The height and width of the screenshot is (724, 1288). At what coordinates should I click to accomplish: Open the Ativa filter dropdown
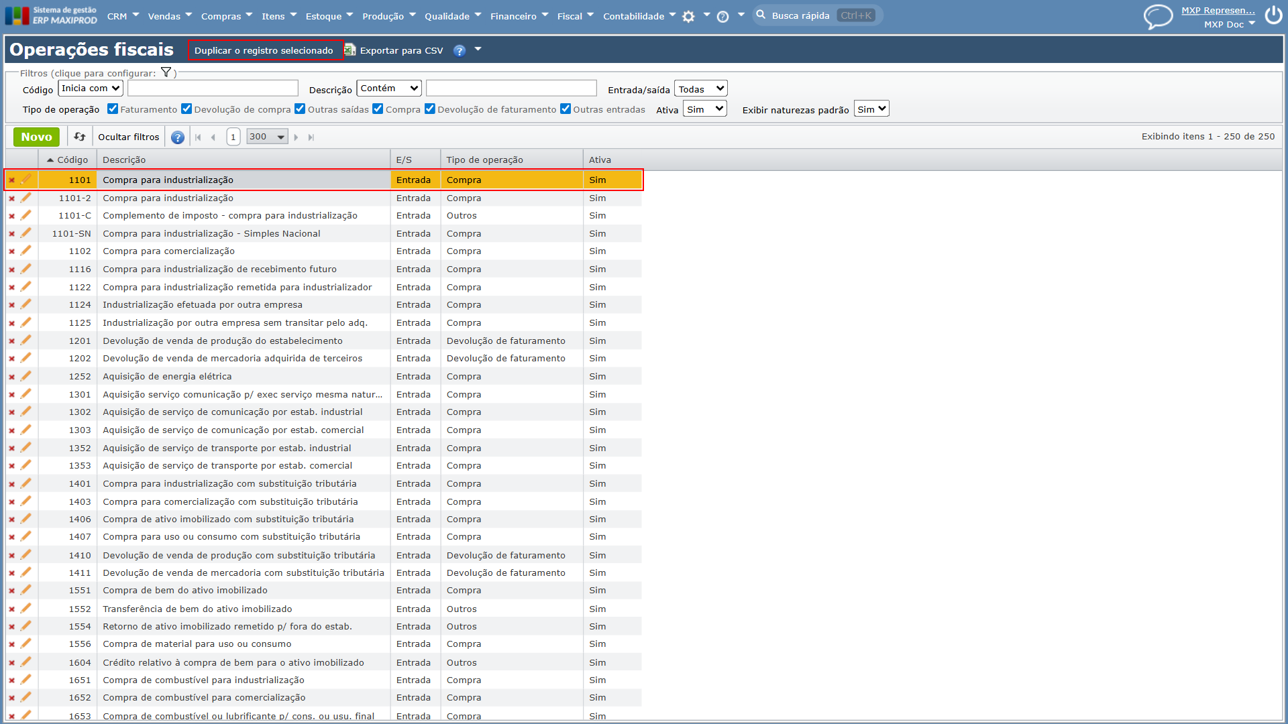[705, 109]
